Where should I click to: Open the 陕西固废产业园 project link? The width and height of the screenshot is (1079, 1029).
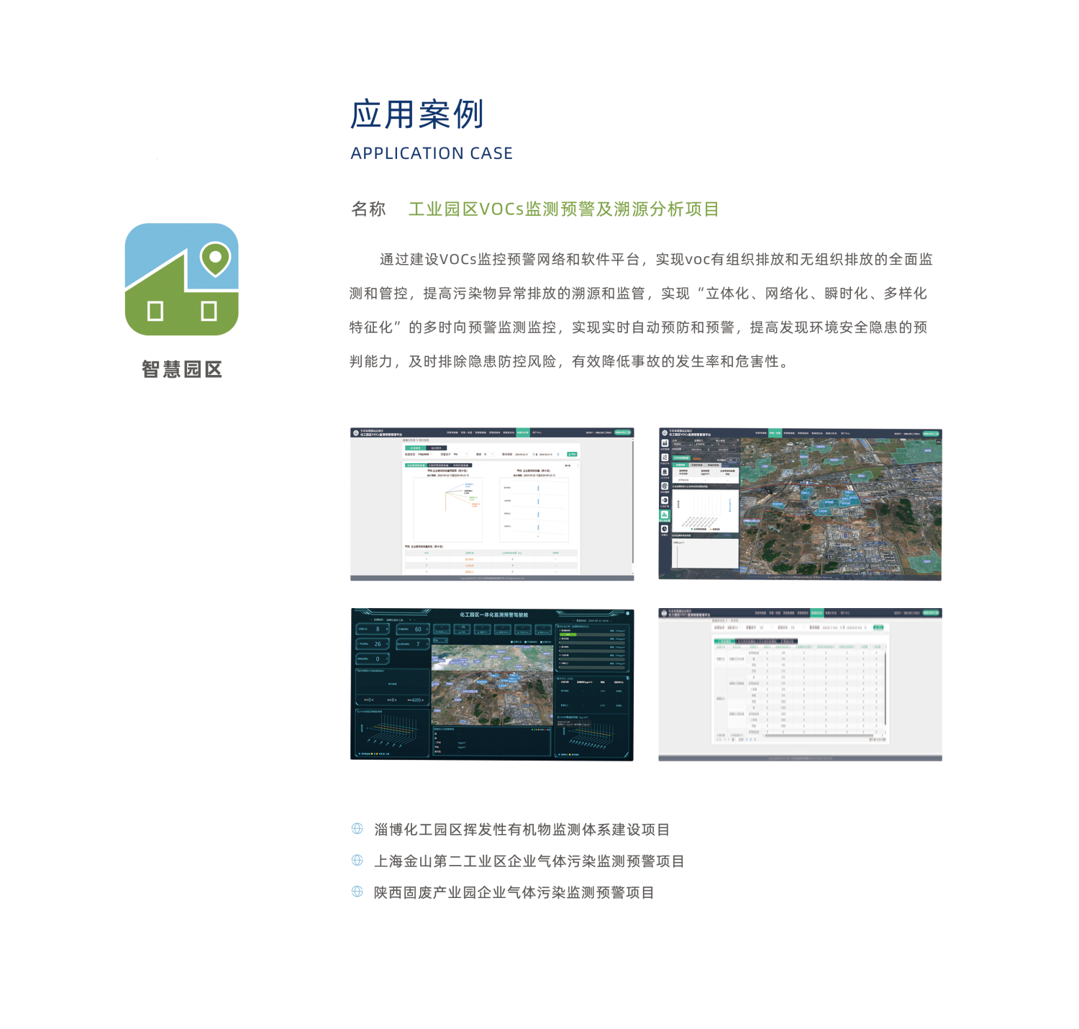pyautogui.click(x=514, y=893)
